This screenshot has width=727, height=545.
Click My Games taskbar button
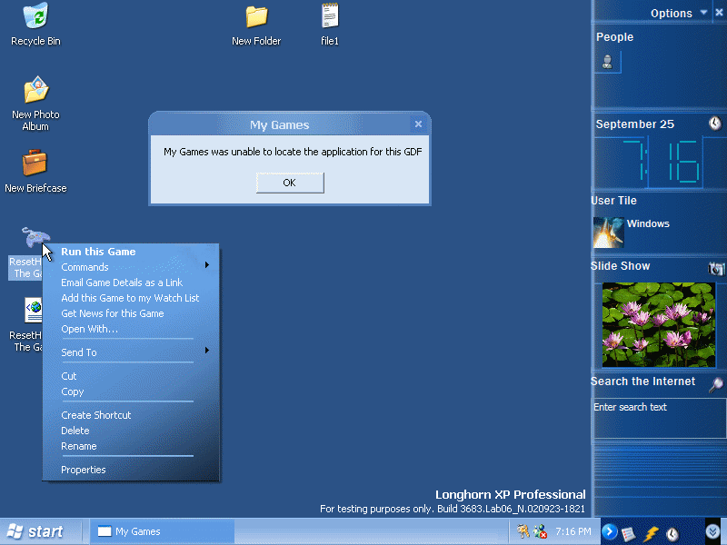(162, 531)
